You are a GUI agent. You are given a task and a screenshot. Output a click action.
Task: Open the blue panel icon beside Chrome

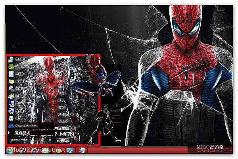70,150
